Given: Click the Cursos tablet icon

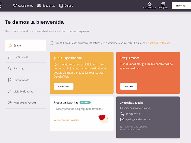Looking at the screenshot, I should point(61,5).
